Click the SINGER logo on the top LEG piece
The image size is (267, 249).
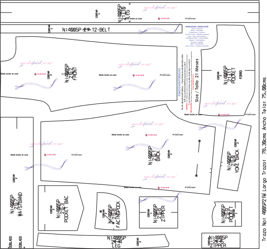click(164, 19)
